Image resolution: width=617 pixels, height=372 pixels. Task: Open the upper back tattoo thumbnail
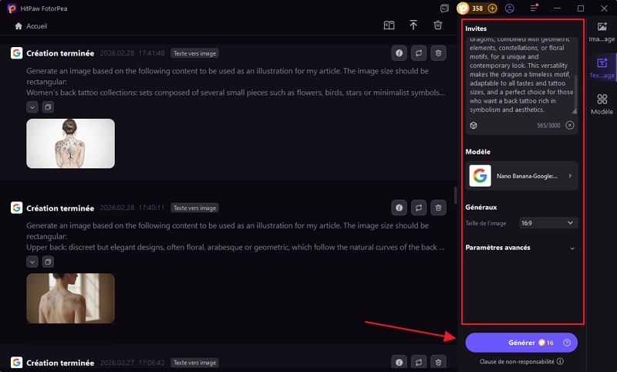point(70,298)
